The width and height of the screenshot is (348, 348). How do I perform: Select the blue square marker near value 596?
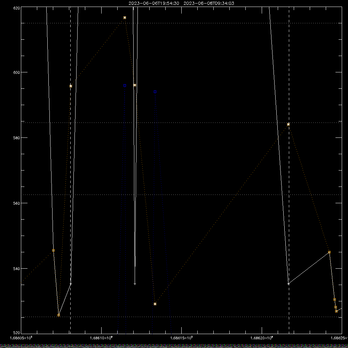click(125, 86)
